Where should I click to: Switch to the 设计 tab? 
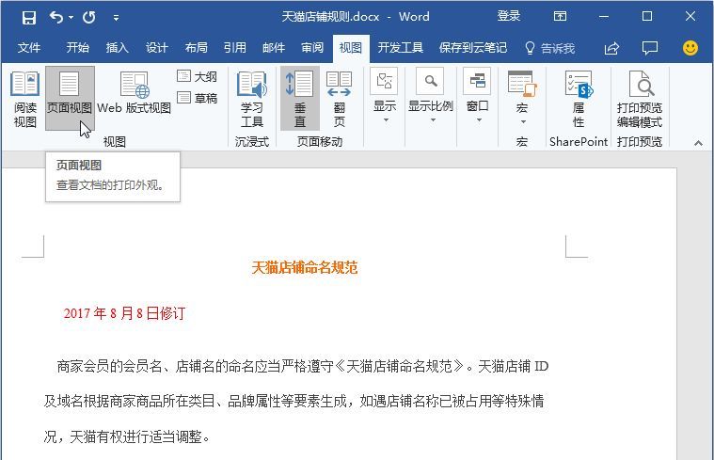coord(157,48)
